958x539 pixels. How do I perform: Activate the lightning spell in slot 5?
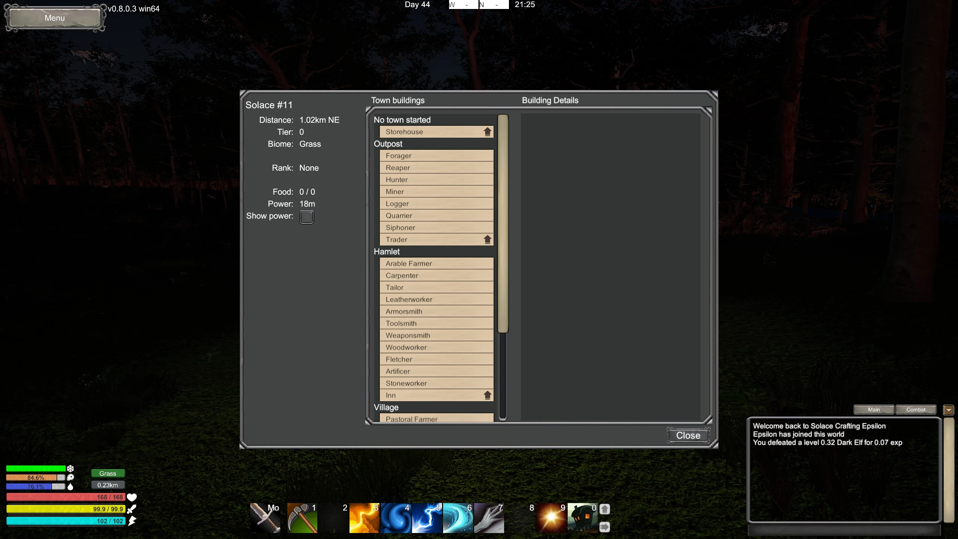pos(427,518)
